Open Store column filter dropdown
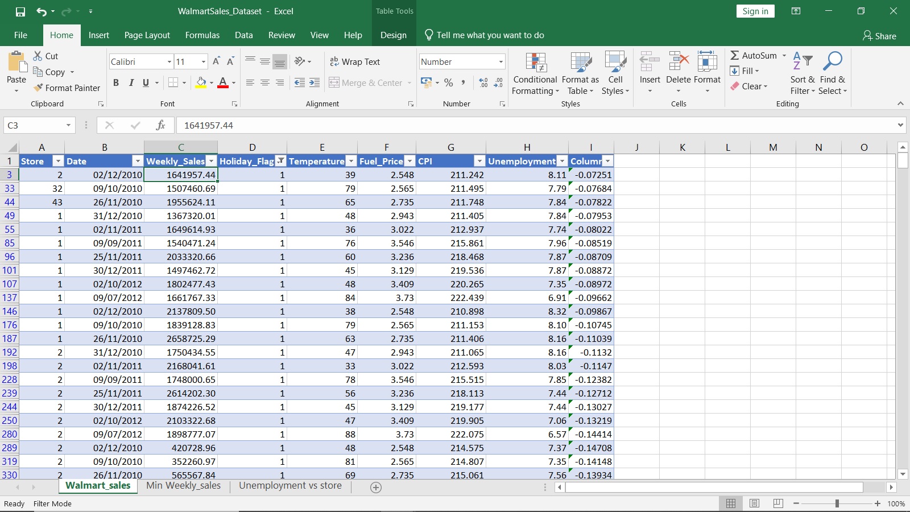 pyautogui.click(x=57, y=161)
